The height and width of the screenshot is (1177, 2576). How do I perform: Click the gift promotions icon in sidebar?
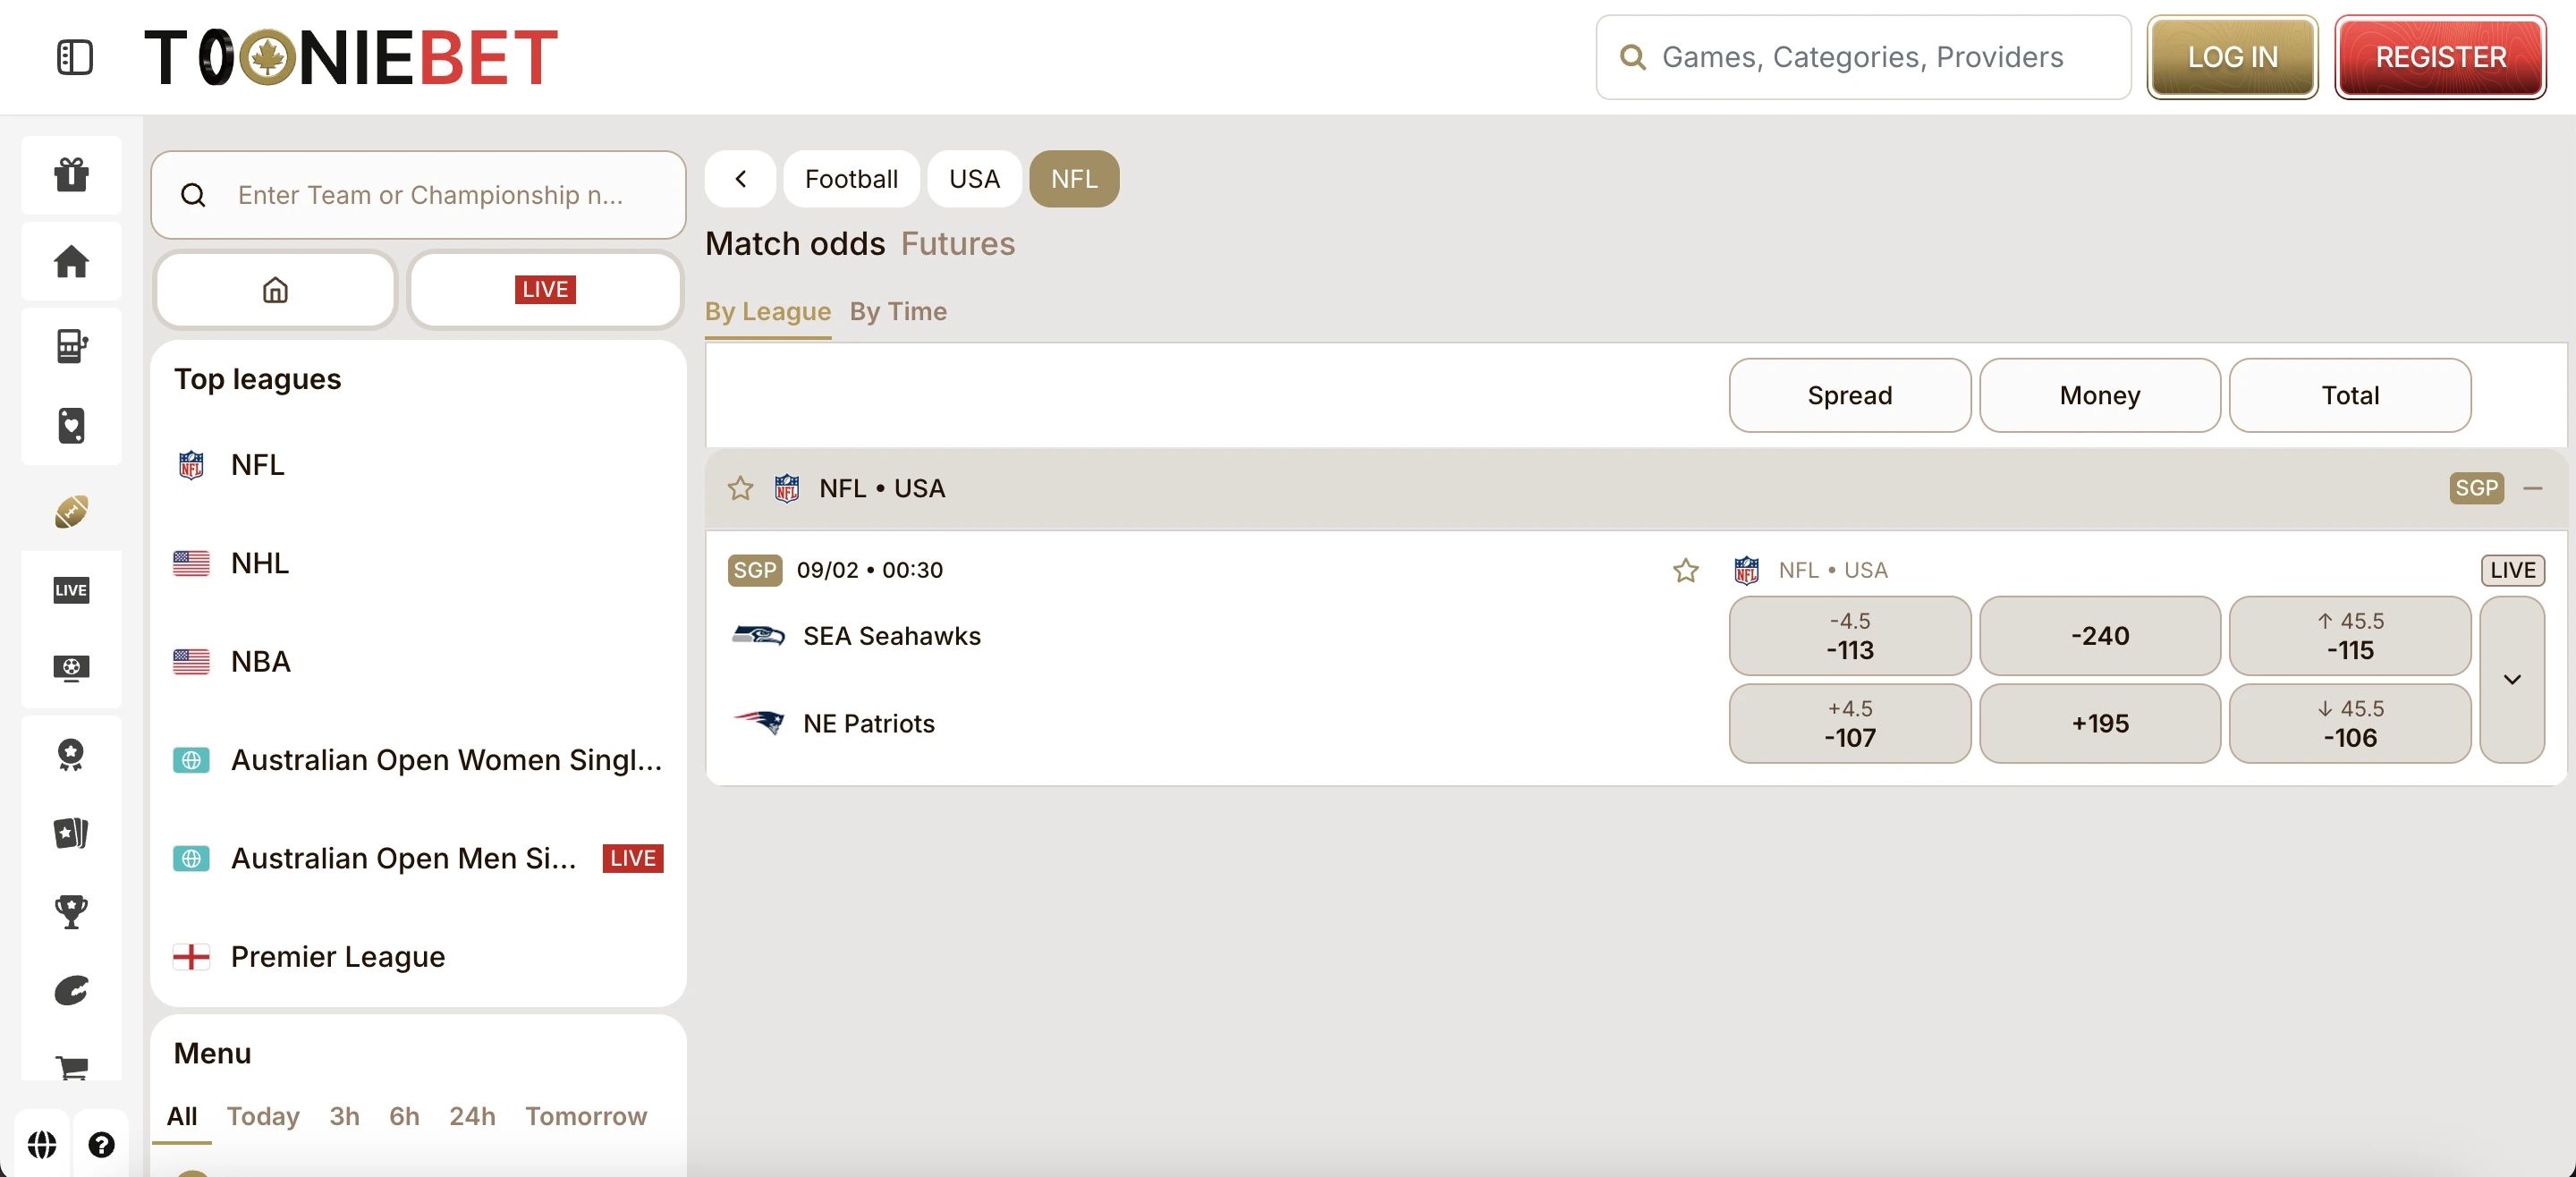71,175
